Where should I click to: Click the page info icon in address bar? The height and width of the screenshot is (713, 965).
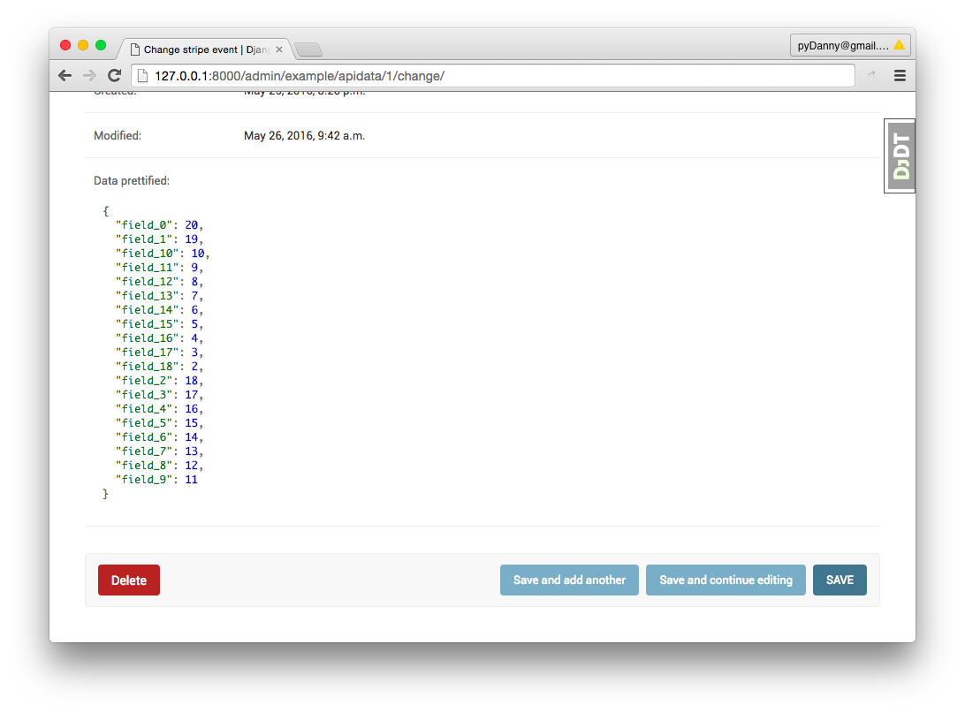point(143,76)
